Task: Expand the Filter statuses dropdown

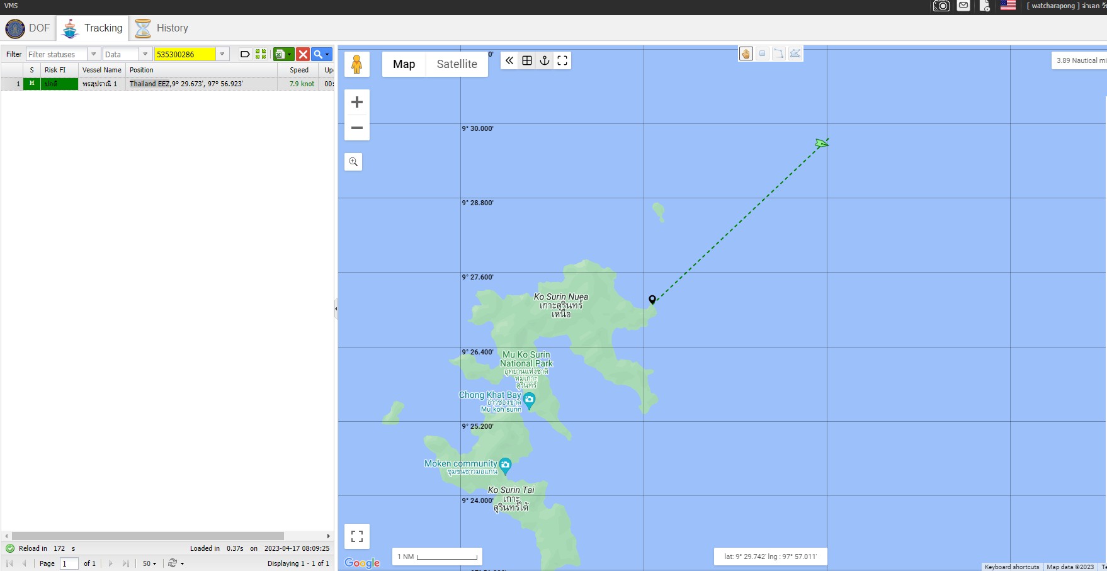Action: (94, 54)
